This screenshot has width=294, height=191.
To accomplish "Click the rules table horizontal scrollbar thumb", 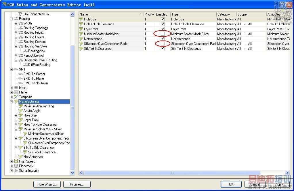I will 172,173.
